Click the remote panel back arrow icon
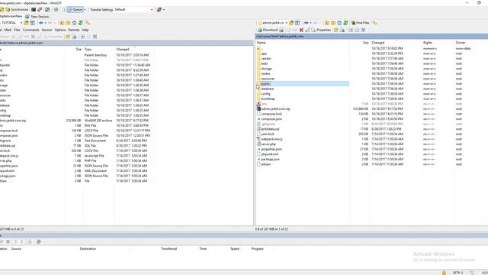The image size is (488, 275). click(307, 23)
